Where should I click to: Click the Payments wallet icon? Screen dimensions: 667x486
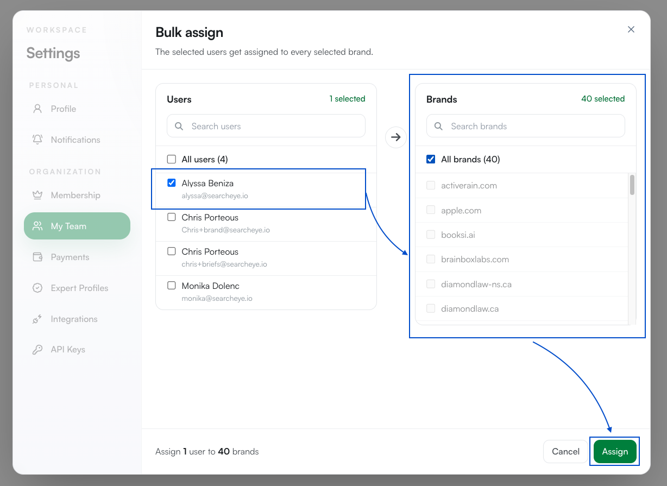pos(37,257)
